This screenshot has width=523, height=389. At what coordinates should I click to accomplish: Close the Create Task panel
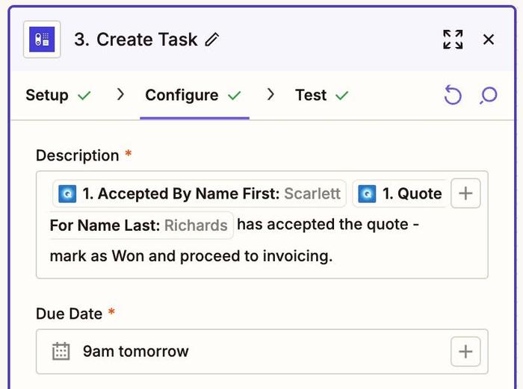click(x=489, y=40)
